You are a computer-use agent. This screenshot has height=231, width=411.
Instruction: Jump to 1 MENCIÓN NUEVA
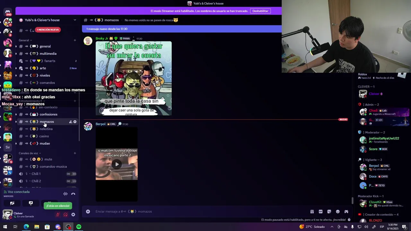[x=48, y=30]
